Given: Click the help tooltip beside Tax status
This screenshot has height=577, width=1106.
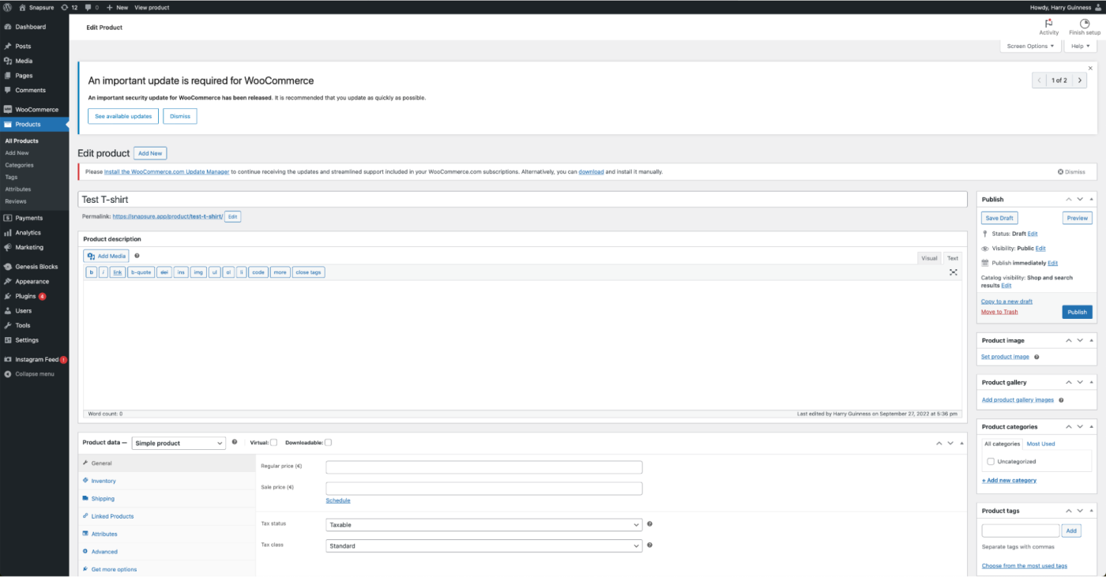Looking at the screenshot, I should (x=649, y=524).
